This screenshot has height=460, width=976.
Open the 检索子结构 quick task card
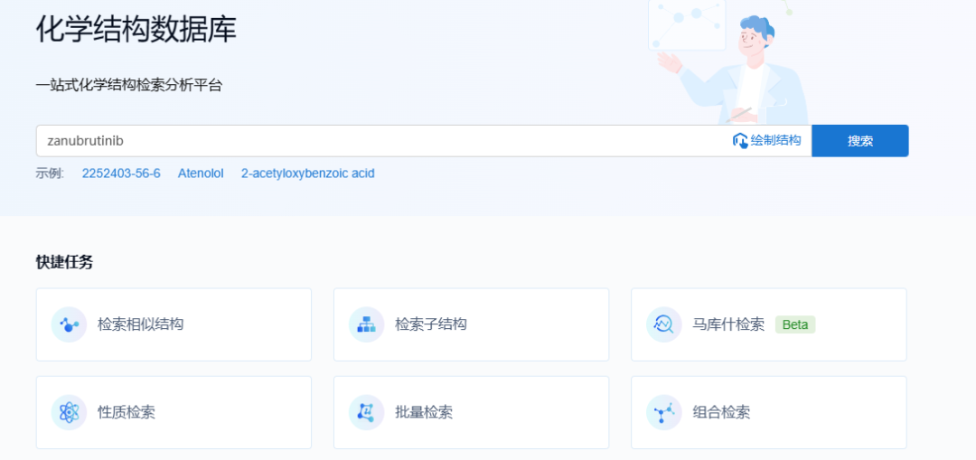tap(471, 324)
